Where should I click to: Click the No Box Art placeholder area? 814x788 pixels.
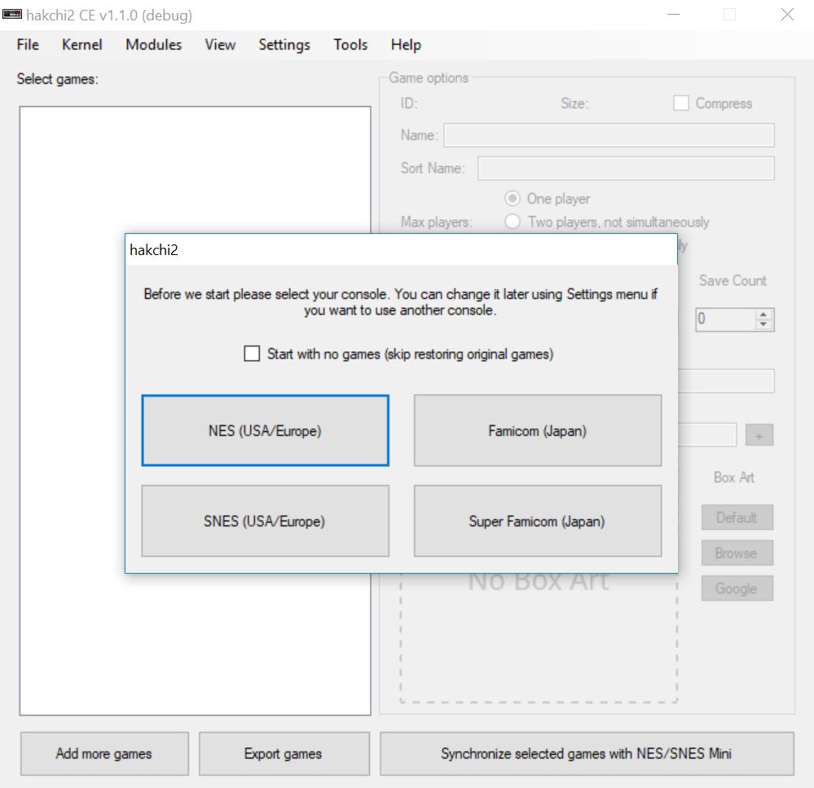click(x=539, y=638)
